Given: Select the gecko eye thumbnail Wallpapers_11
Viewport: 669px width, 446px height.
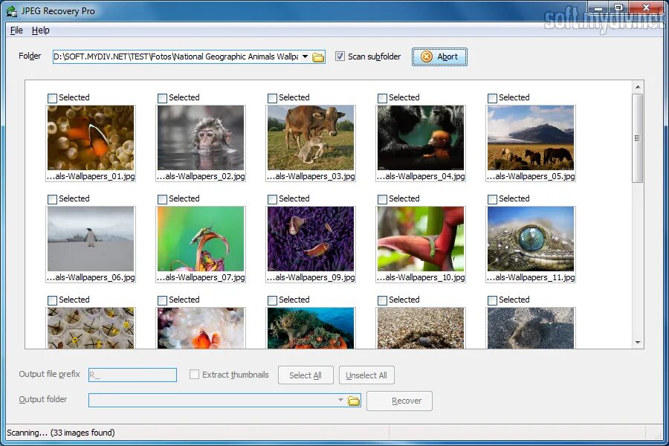Looking at the screenshot, I should click(x=531, y=239).
